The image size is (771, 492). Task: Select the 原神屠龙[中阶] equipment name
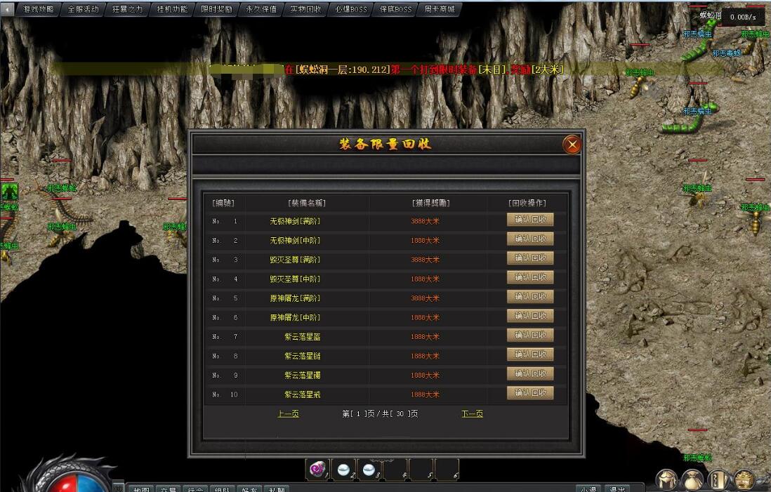coord(295,317)
